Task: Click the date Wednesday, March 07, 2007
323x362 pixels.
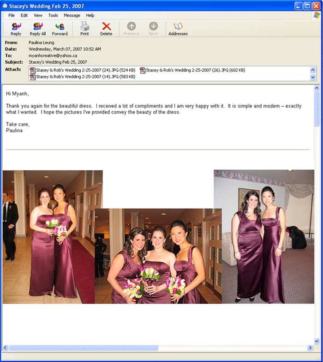Action: click(x=55, y=49)
